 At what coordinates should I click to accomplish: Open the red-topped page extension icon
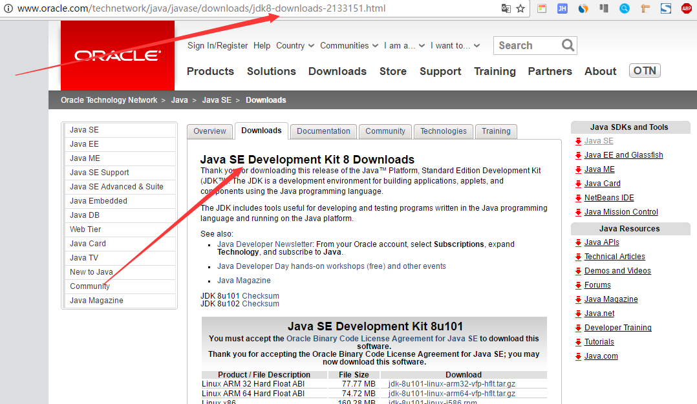click(542, 8)
